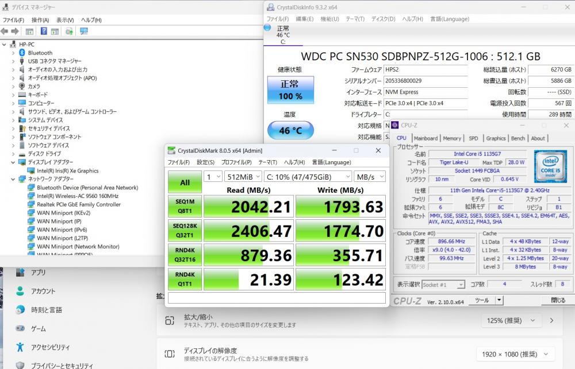Click the 正常 100% health status button
Viewport: 575px width, 369px height.
tap(290, 90)
